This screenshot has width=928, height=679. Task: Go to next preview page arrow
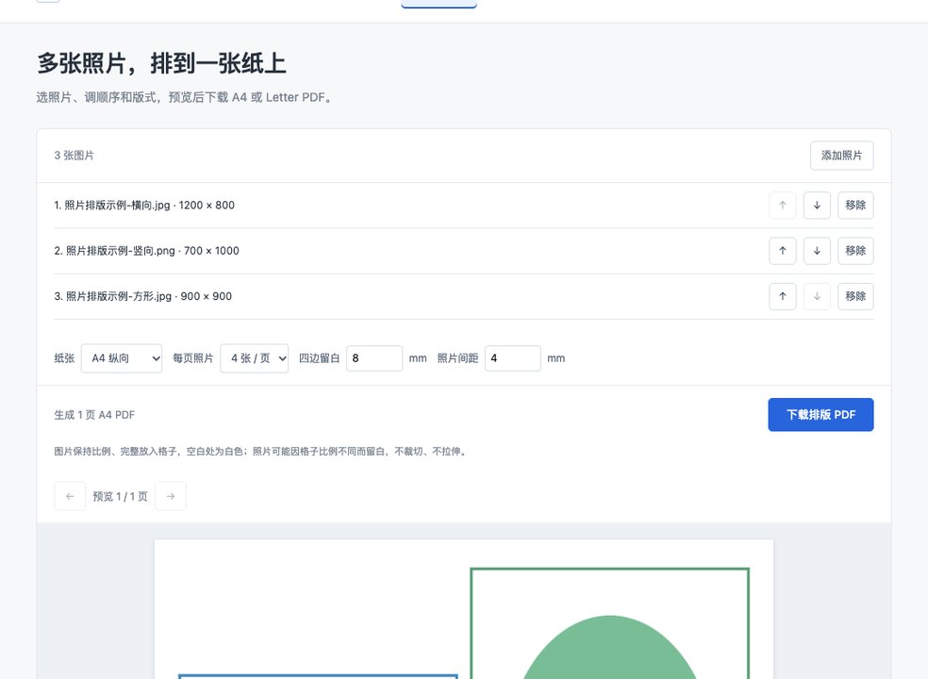[171, 496]
